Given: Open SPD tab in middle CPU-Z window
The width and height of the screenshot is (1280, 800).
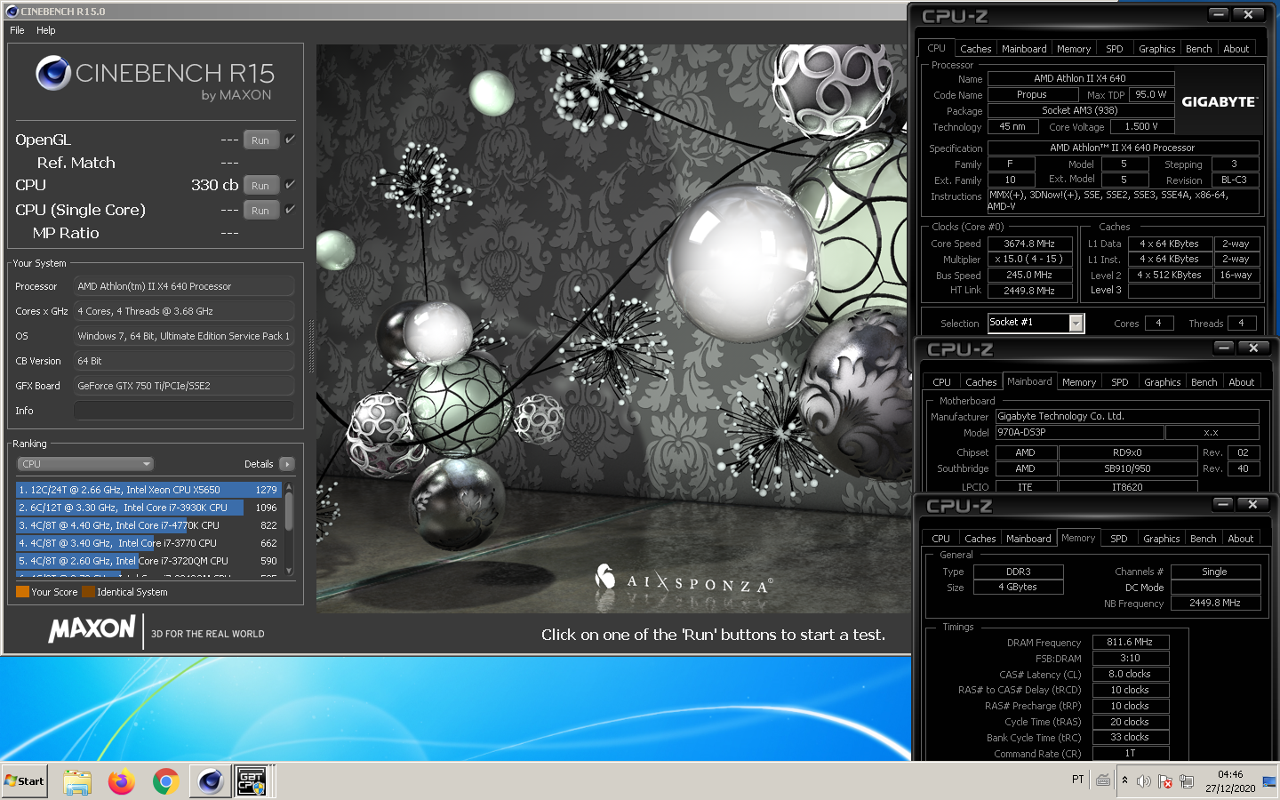Looking at the screenshot, I should coord(1120,382).
